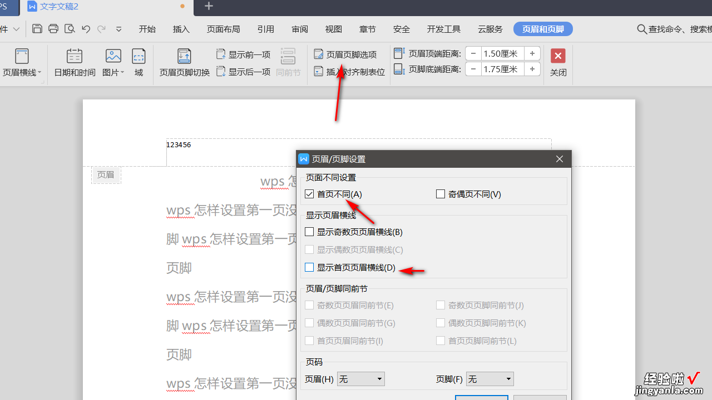Click 页眉页脚切换 switch button
Viewport: 712px width, 400px height.
pyautogui.click(x=185, y=62)
